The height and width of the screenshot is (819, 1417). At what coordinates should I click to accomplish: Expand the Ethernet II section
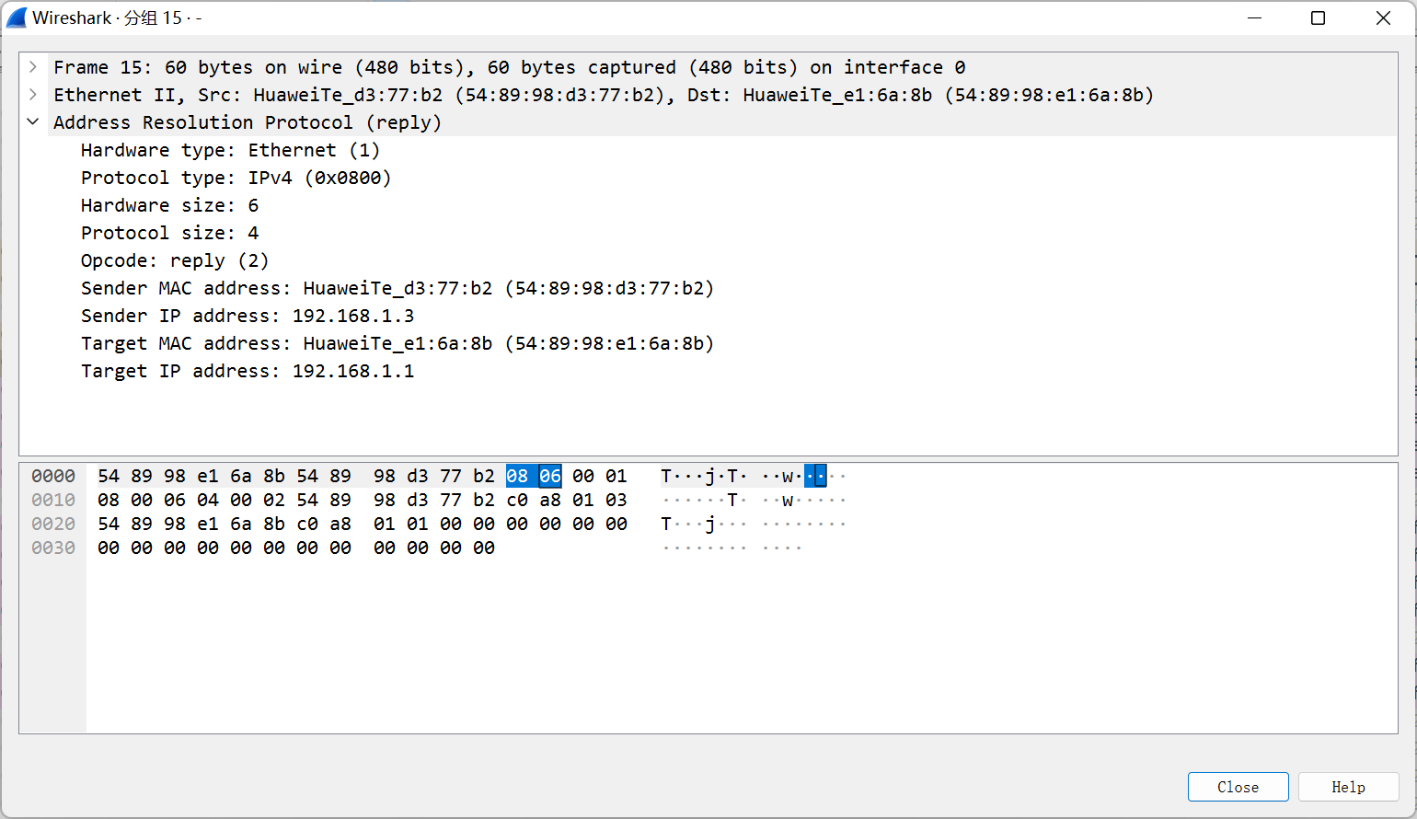tap(33, 94)
